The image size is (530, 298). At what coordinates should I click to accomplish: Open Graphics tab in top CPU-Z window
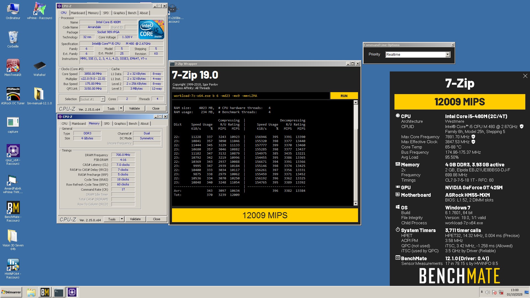[119, 13]
